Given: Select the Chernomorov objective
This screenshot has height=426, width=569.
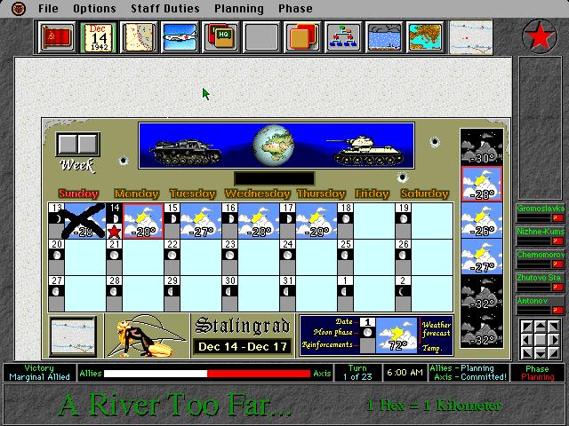Looking at the screenshot, I should [541, 259].
